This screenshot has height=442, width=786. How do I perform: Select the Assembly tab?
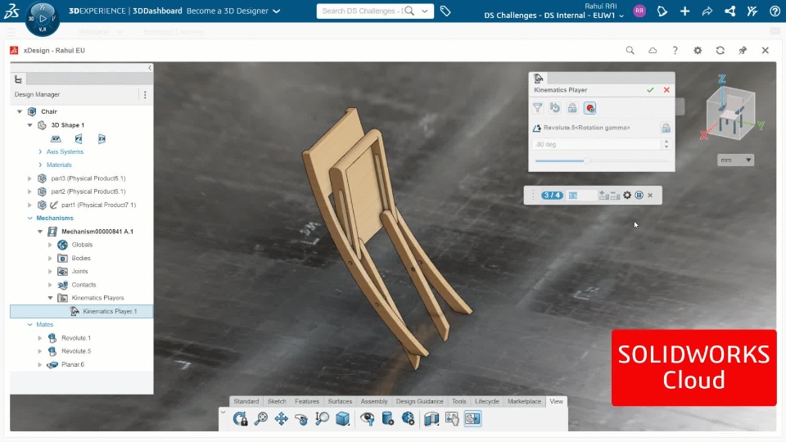coord(374,401)
